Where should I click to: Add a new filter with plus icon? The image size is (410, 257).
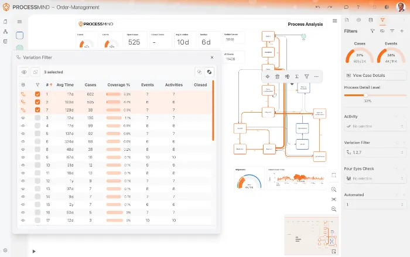click(x=402, y=31)
